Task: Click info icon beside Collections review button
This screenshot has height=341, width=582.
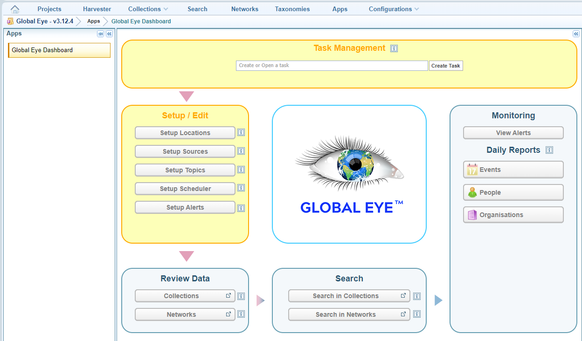Action: tap(241, 296)
